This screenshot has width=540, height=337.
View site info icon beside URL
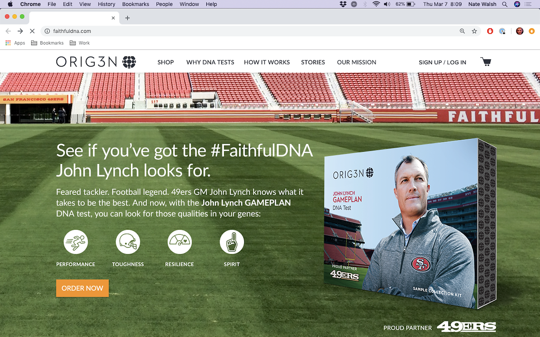[47, 31]
